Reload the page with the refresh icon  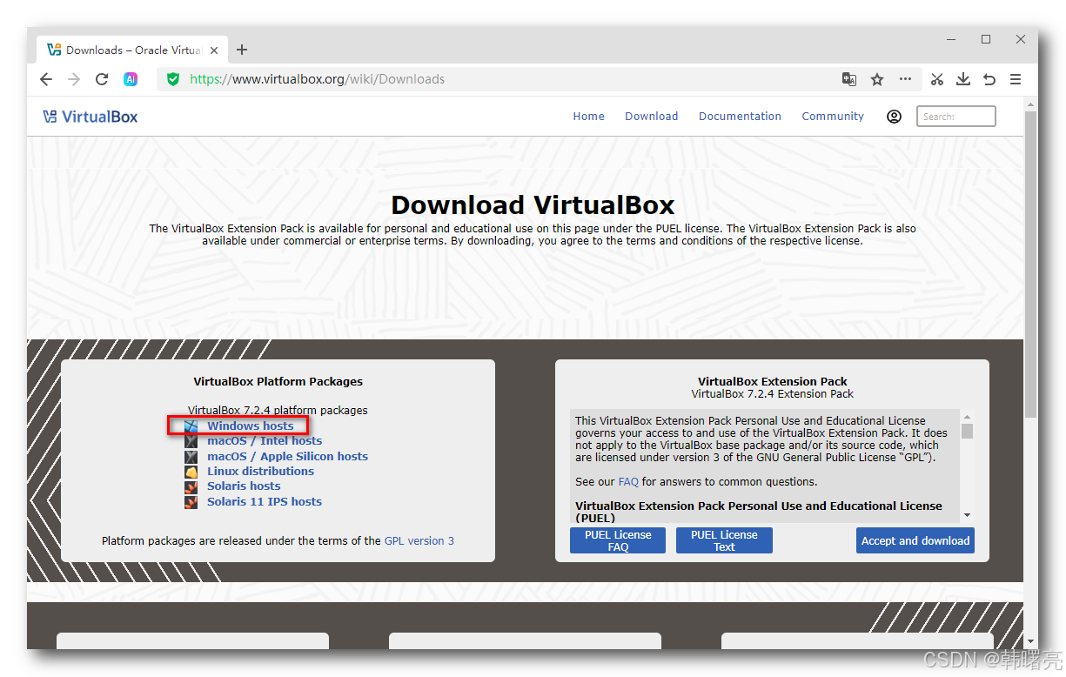102,79
